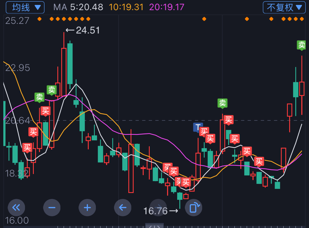
Task: Tap the 22.95 price axis label
Action: (18, 68)
